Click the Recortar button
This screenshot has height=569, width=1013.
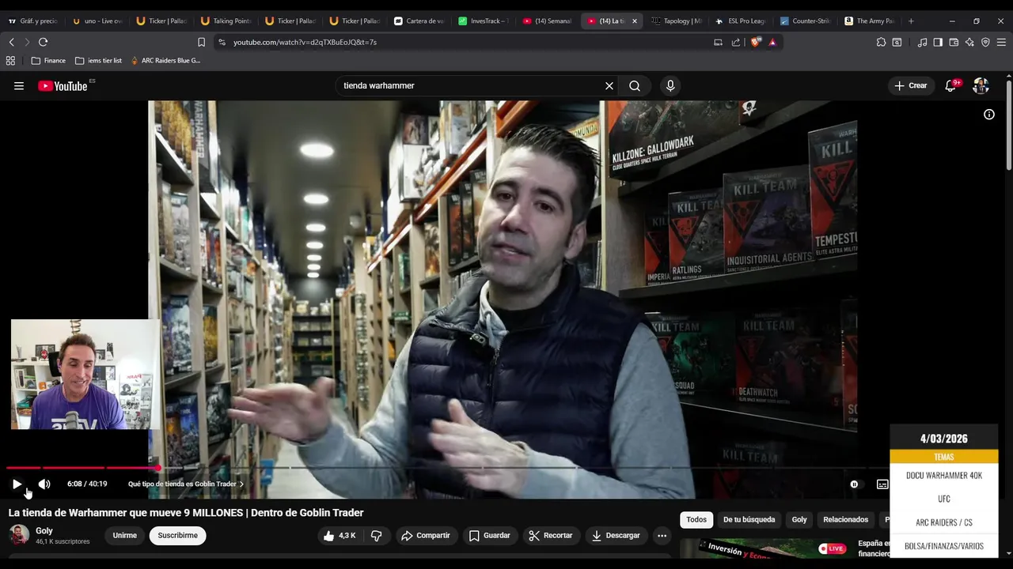tap(550, 535)
